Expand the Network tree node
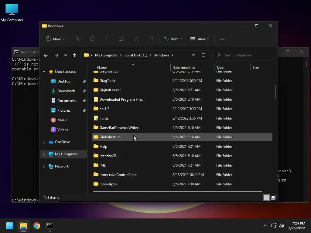This screenshot has width=311, height=233. coord(44,166)
